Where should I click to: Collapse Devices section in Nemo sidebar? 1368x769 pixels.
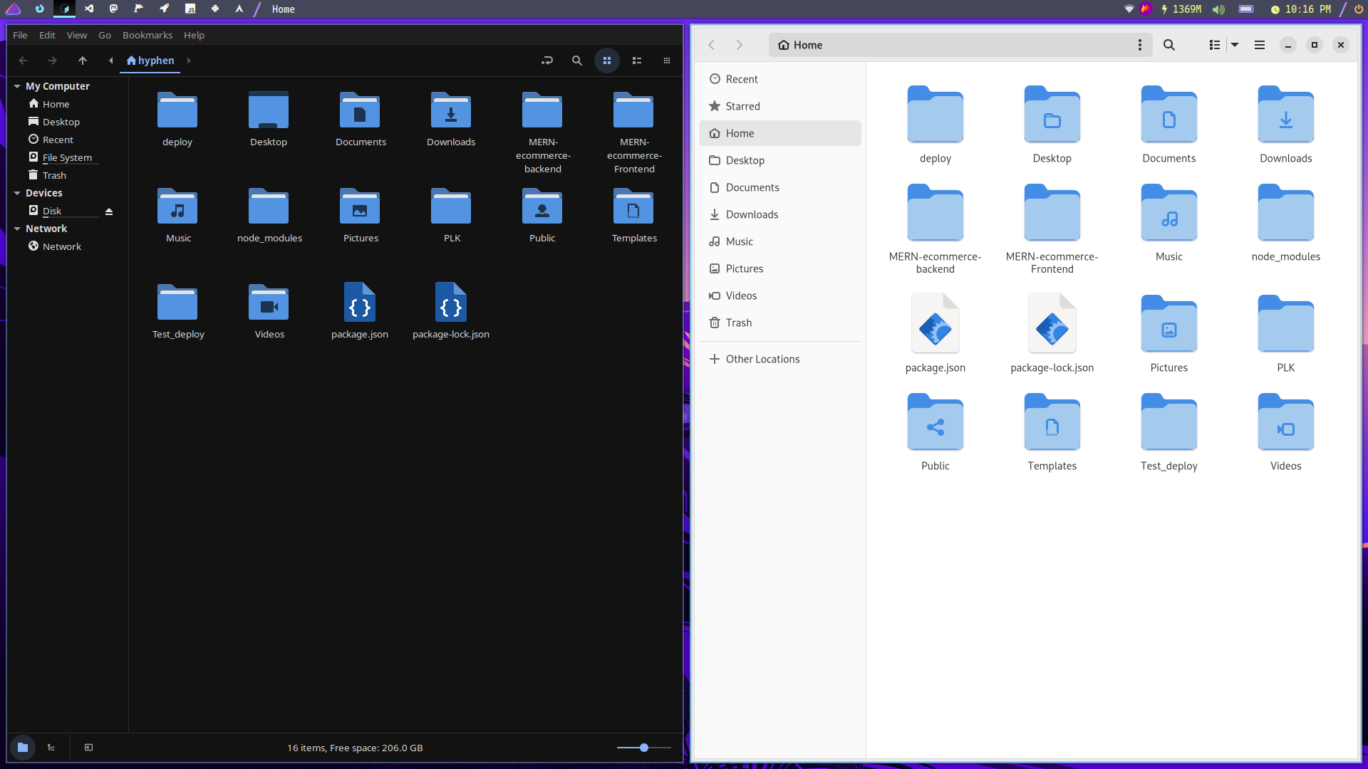click(17, 193)
